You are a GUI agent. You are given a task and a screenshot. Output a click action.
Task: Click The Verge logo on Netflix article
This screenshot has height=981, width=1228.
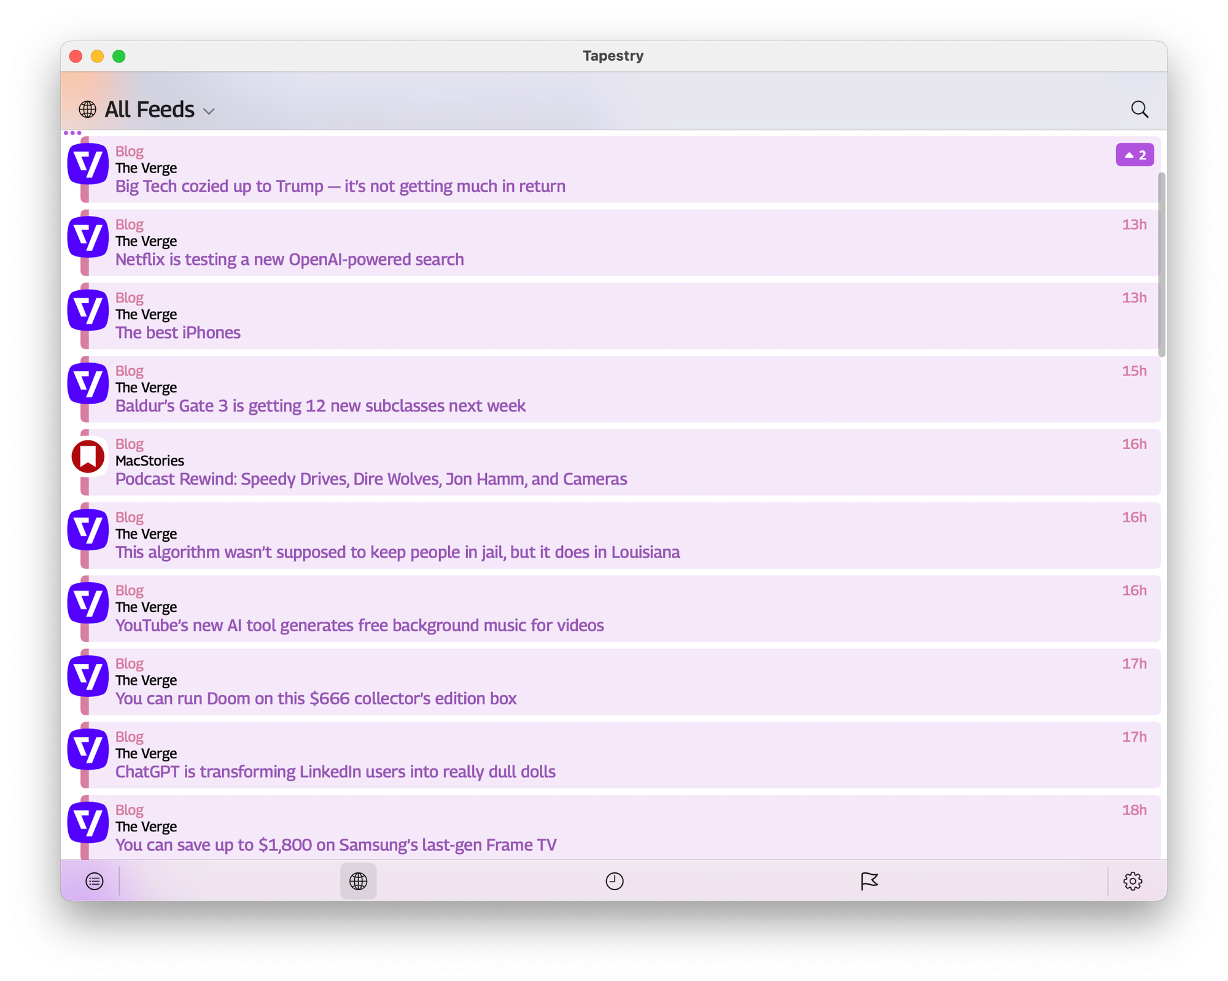tap(88, 237)
